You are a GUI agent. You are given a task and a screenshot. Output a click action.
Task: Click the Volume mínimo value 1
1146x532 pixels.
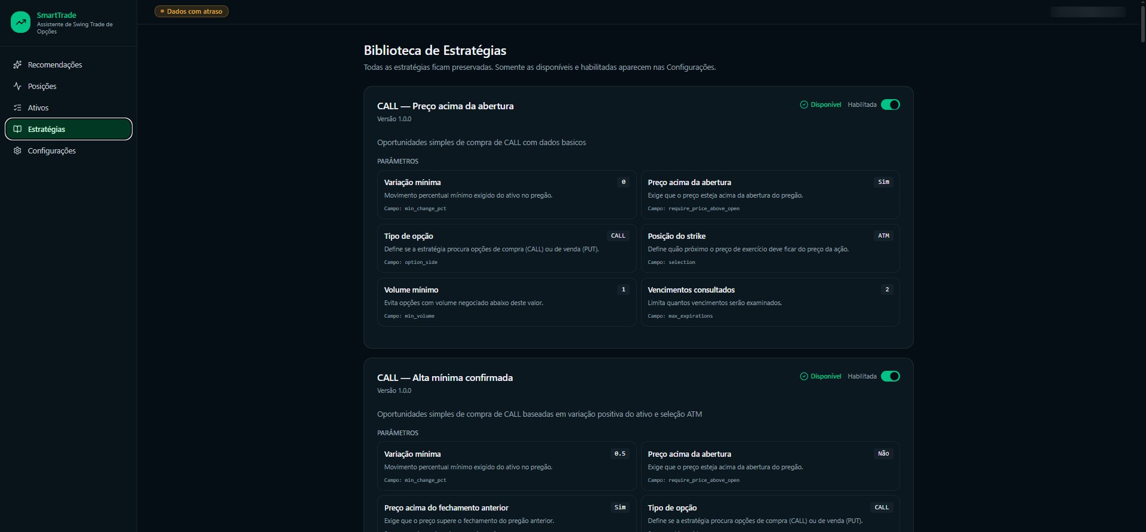[x=623, y=290]
